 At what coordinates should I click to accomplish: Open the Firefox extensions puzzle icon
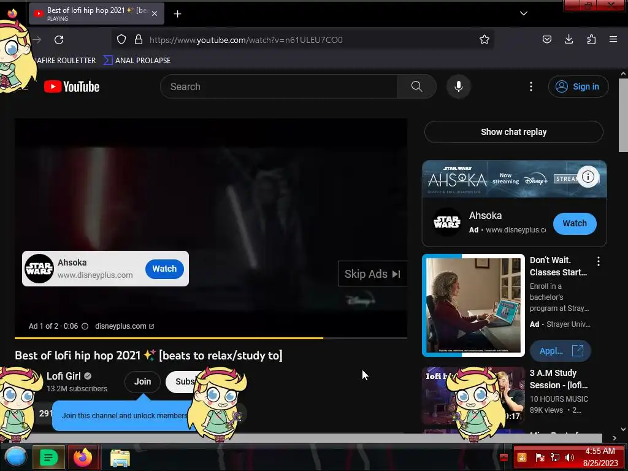pos(591,39)
